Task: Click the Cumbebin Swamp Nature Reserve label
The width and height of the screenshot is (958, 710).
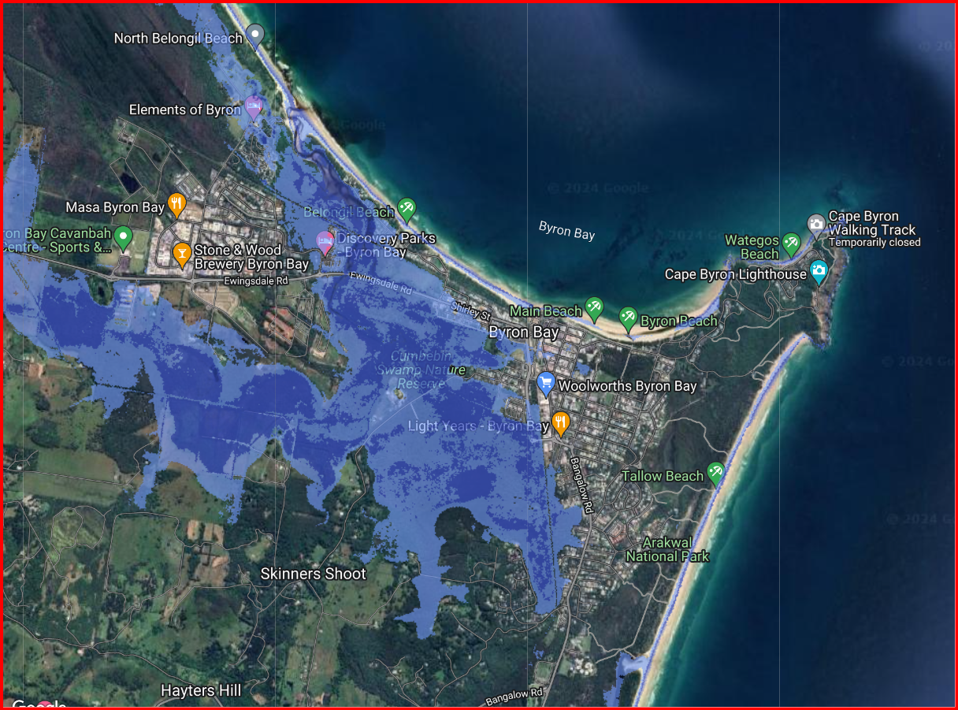Action: coord(421,370)
